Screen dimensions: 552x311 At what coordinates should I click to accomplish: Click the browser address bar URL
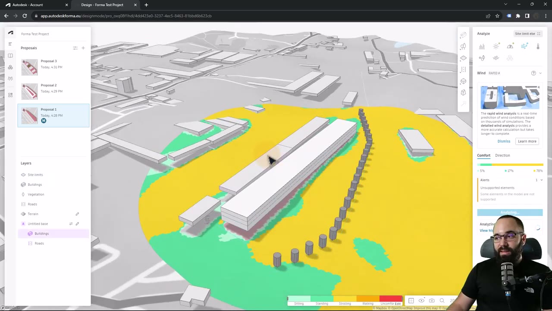pos(126,16)
